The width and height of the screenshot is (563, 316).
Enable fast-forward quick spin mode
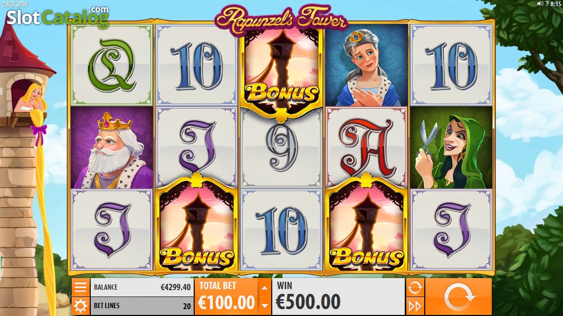[x=415, y=306]
